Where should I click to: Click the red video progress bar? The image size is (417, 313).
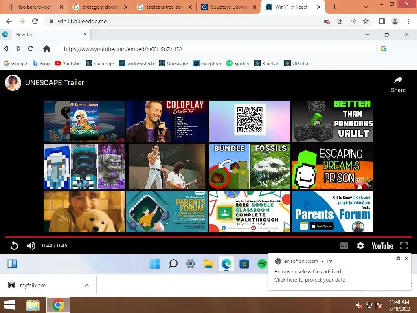[x=208, y=237]
